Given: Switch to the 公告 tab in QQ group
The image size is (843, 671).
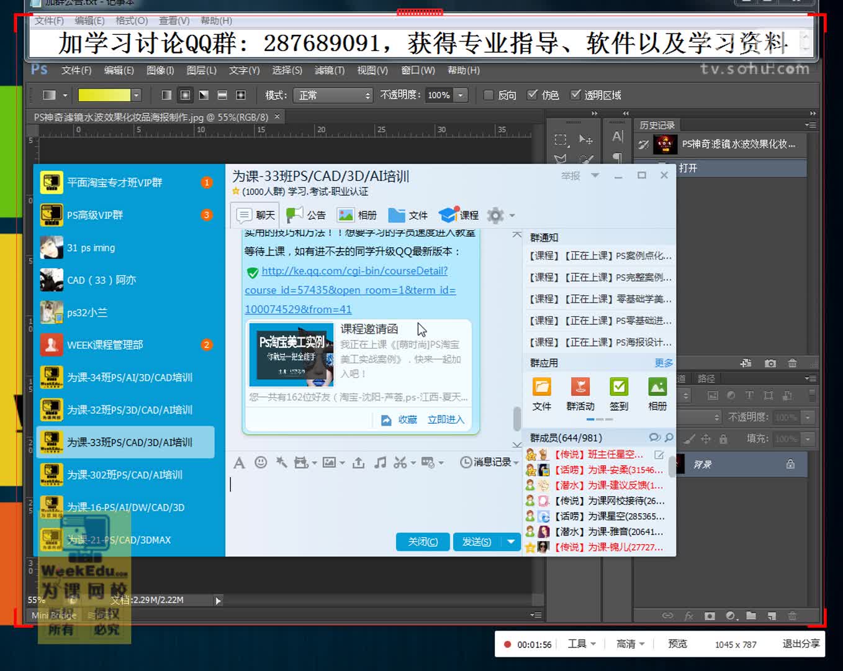Looking at the screenshot, I should [306, 215].
